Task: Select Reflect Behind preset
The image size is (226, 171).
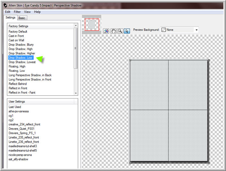Action: tap(18, 84)
